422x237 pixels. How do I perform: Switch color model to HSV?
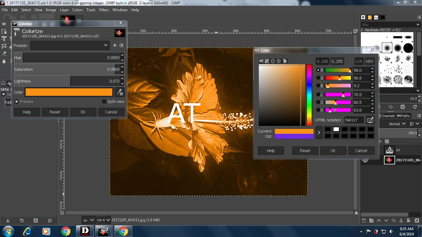coord(369,61)
